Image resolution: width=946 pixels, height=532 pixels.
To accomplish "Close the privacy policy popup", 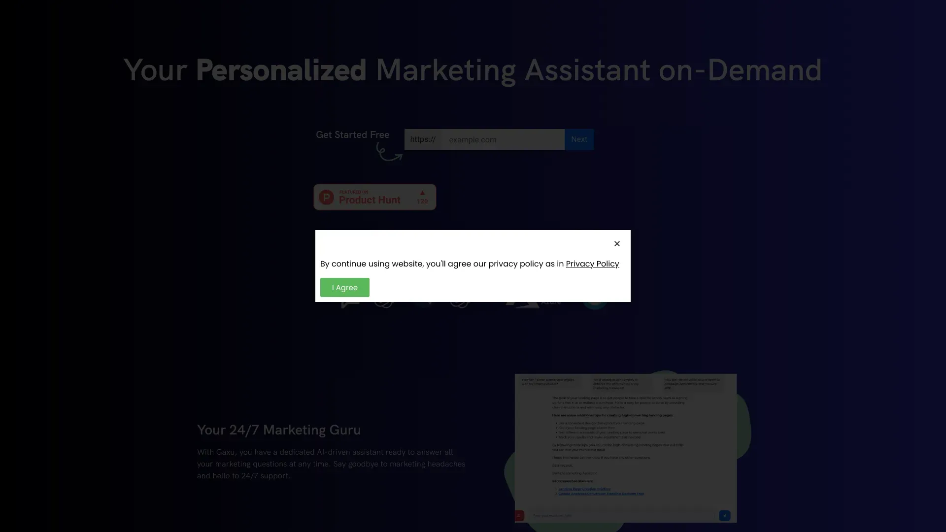I will (x=617, y=244).
